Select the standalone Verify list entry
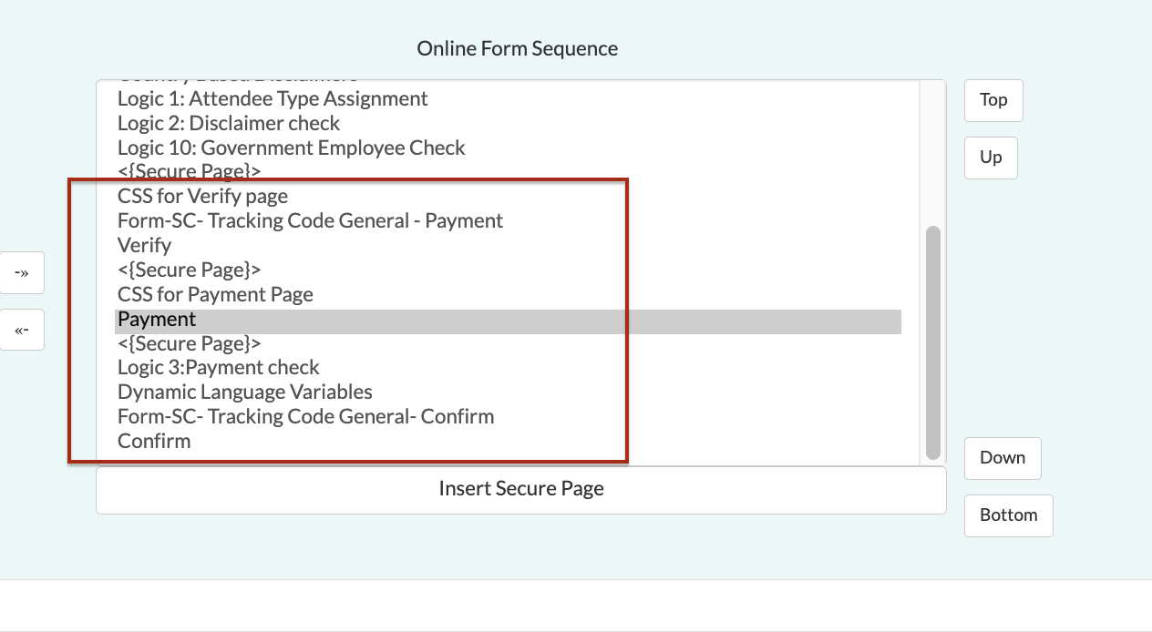 (x=144, y=246)
